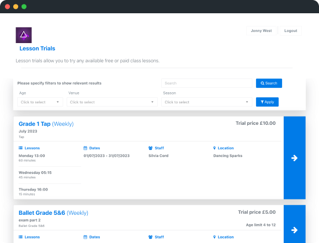Screen dimensions: 319x243
Task: Click the July 2023 subtitle
Action: [28, 131]
